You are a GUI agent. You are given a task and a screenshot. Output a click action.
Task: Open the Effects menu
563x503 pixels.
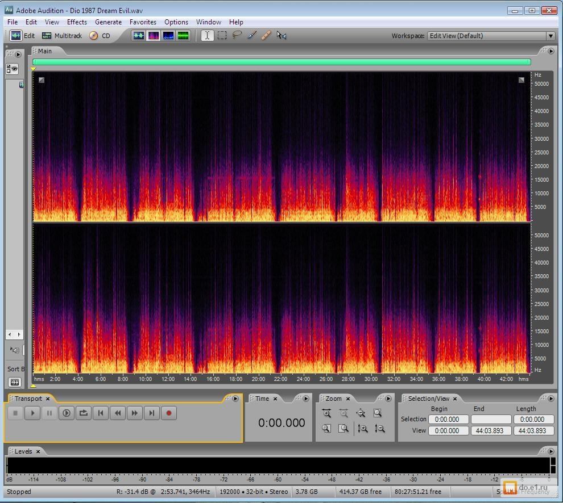coord(77,22)
